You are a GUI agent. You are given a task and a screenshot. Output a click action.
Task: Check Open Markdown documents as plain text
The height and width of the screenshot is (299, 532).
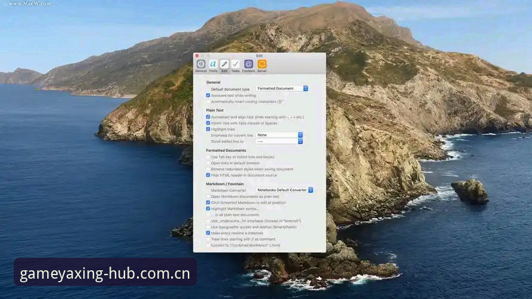click(208, 196)
